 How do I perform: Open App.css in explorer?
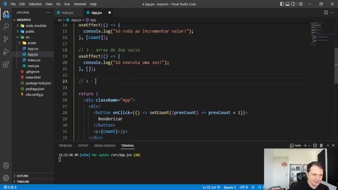click(33, 49)
